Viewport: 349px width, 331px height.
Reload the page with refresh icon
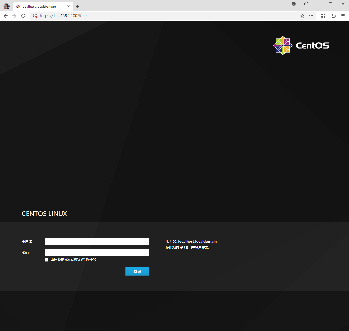pos(23,16)
